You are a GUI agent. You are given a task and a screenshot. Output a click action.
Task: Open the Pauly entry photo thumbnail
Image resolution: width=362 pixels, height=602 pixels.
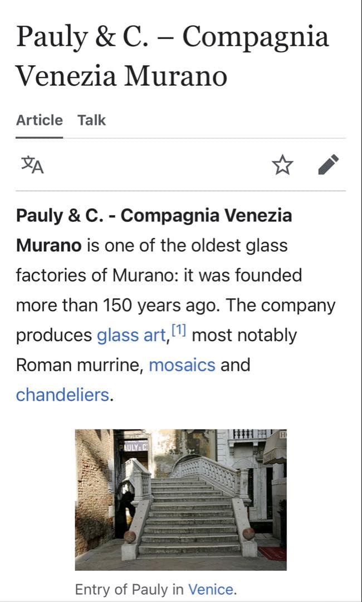point(180,499)
